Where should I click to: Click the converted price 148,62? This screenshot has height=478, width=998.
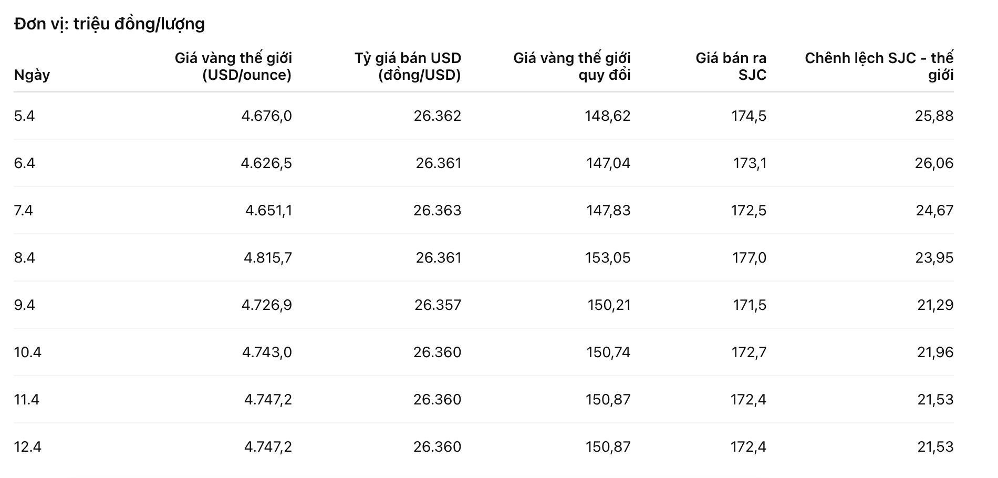(x=608, y=116)
